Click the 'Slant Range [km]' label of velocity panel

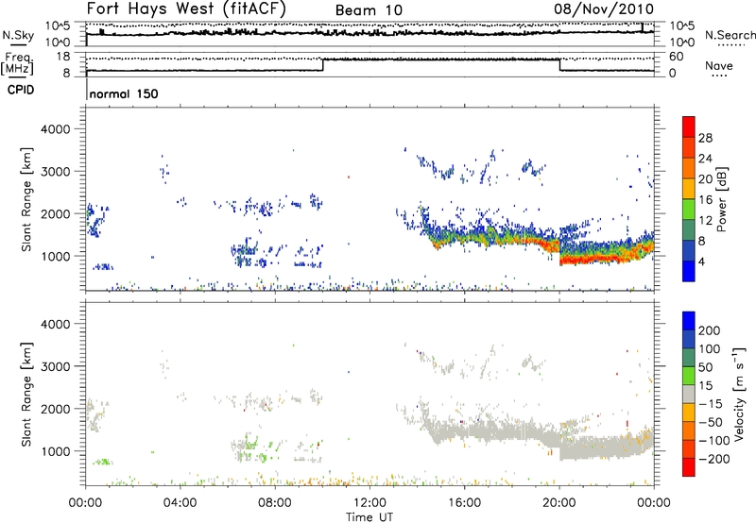click(x=26, y=395)
